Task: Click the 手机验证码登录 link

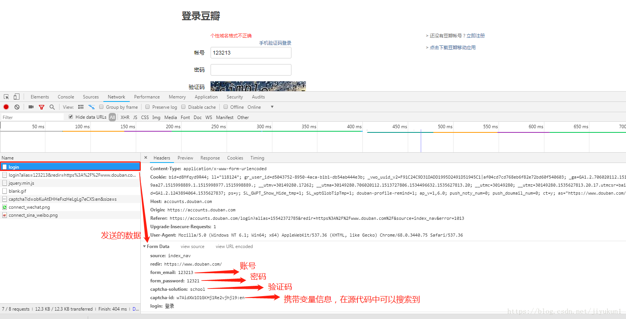Action: coord(275,43)
